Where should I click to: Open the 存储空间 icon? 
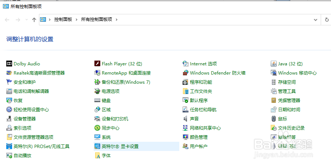274,82
